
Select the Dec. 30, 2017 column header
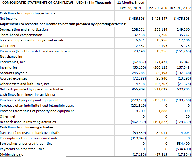point(180,8)
